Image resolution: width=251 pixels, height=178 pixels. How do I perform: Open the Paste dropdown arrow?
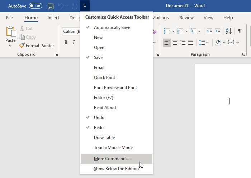click(10, 46)
